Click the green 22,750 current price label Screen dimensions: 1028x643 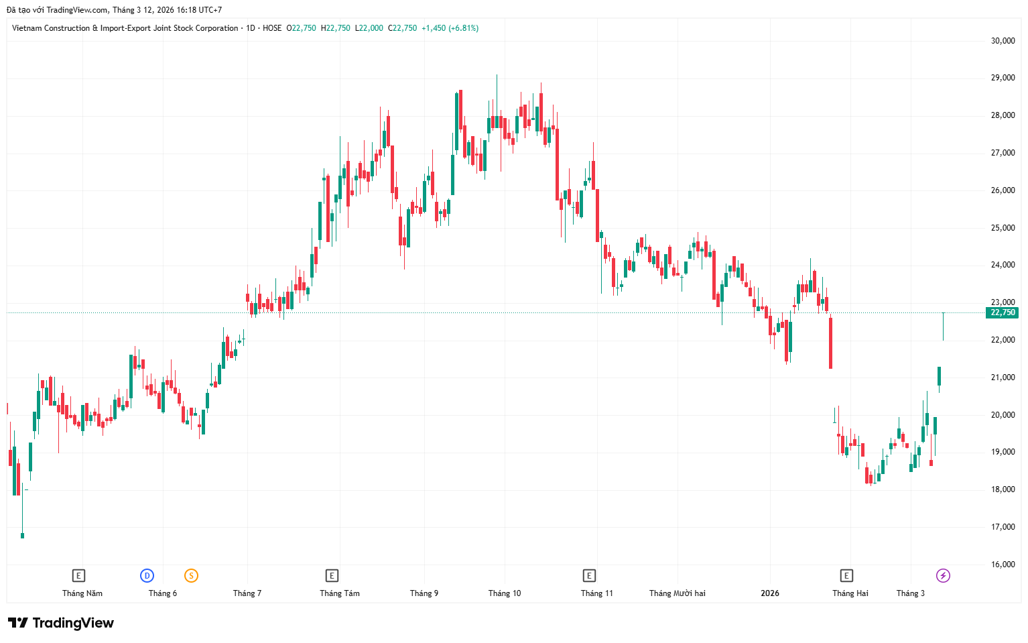[1003, 312]
